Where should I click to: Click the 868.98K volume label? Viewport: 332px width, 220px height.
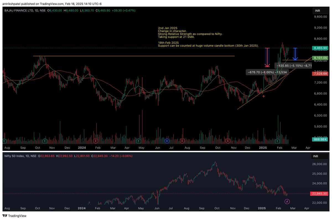coord(320,139)
